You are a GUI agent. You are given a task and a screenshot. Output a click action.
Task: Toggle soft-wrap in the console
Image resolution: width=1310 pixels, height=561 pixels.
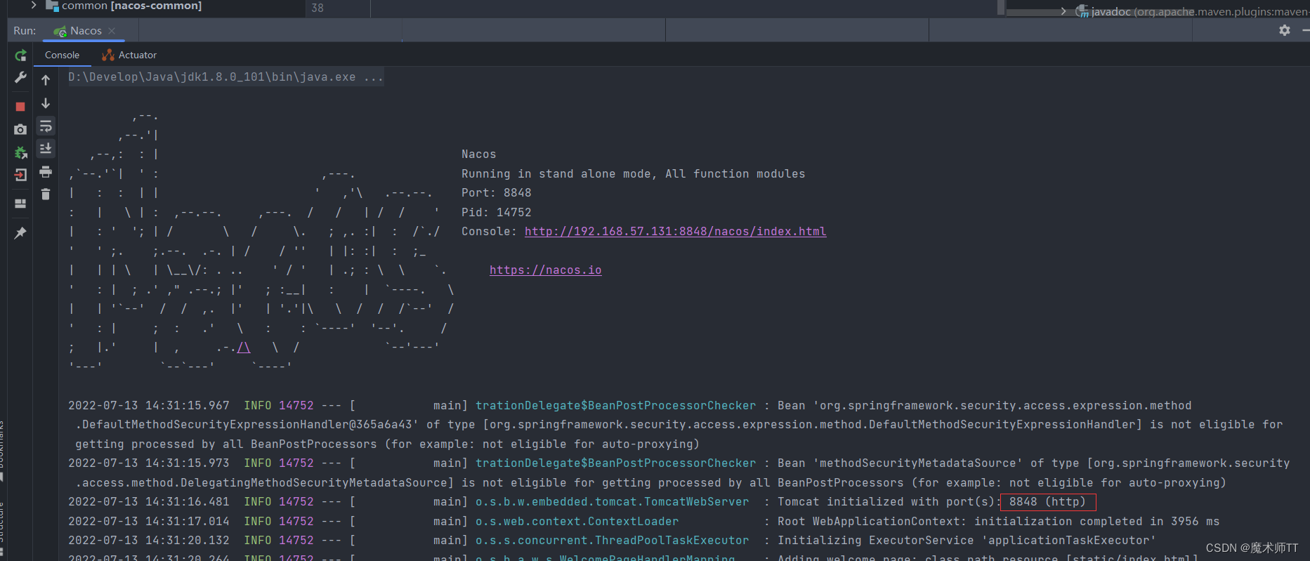tap(46, 126)
